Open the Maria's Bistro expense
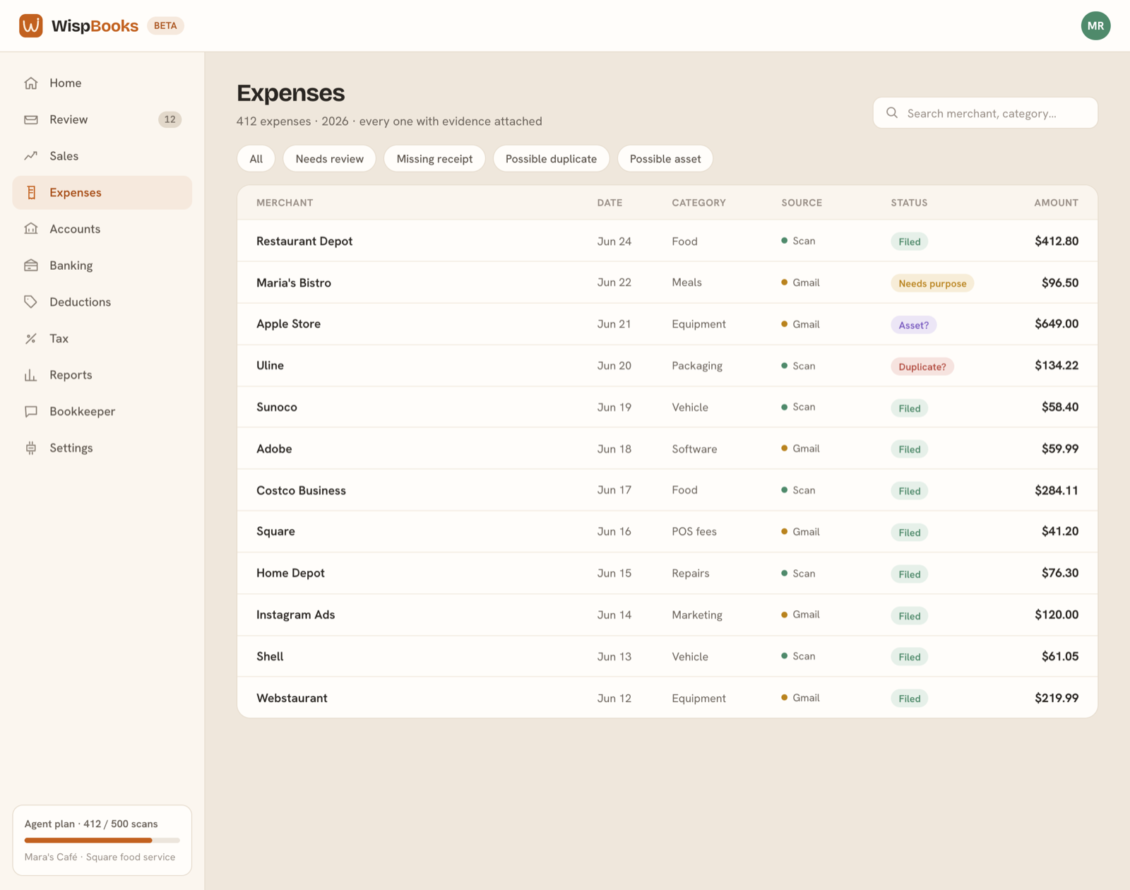 667,283
